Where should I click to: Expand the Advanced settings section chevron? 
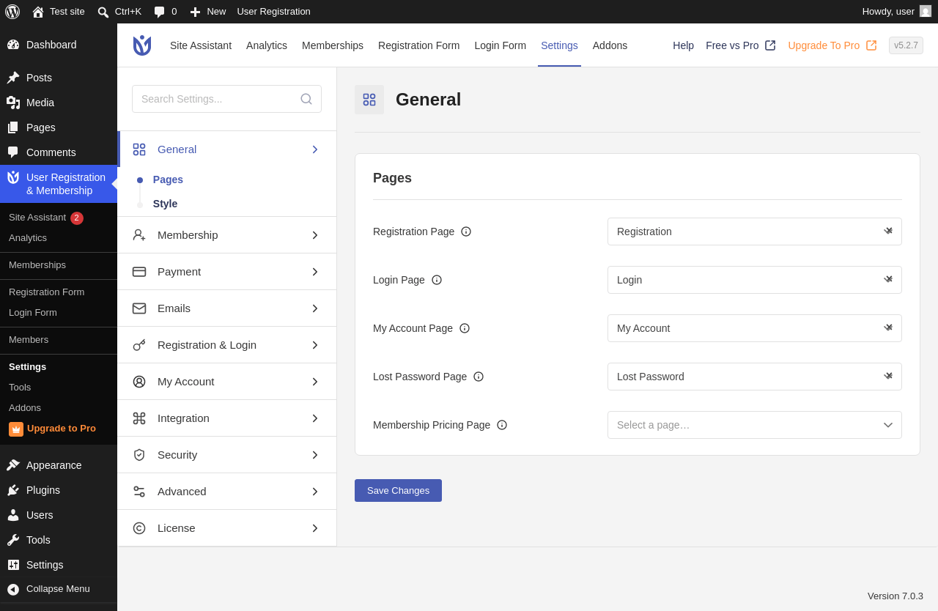point(315,492)
